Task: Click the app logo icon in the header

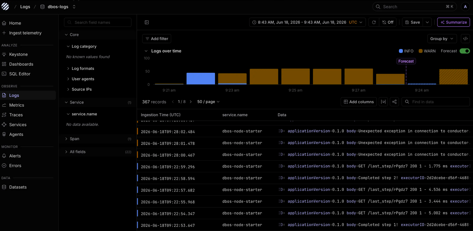Action: (5, 7)
